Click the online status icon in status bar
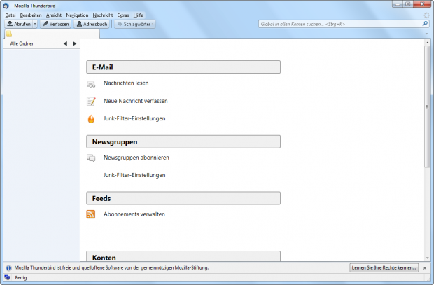This screenshot has width=434, height=285. pos(7,277)
